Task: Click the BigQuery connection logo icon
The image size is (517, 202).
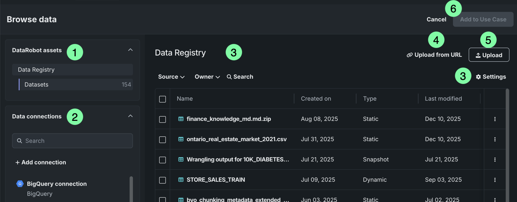Action: click(20, 184)
